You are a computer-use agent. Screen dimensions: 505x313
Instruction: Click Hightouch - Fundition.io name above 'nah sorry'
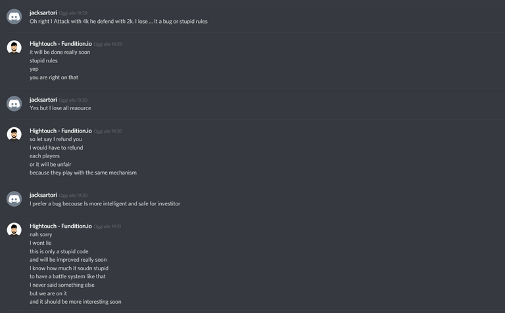click(x=60, y=226)
